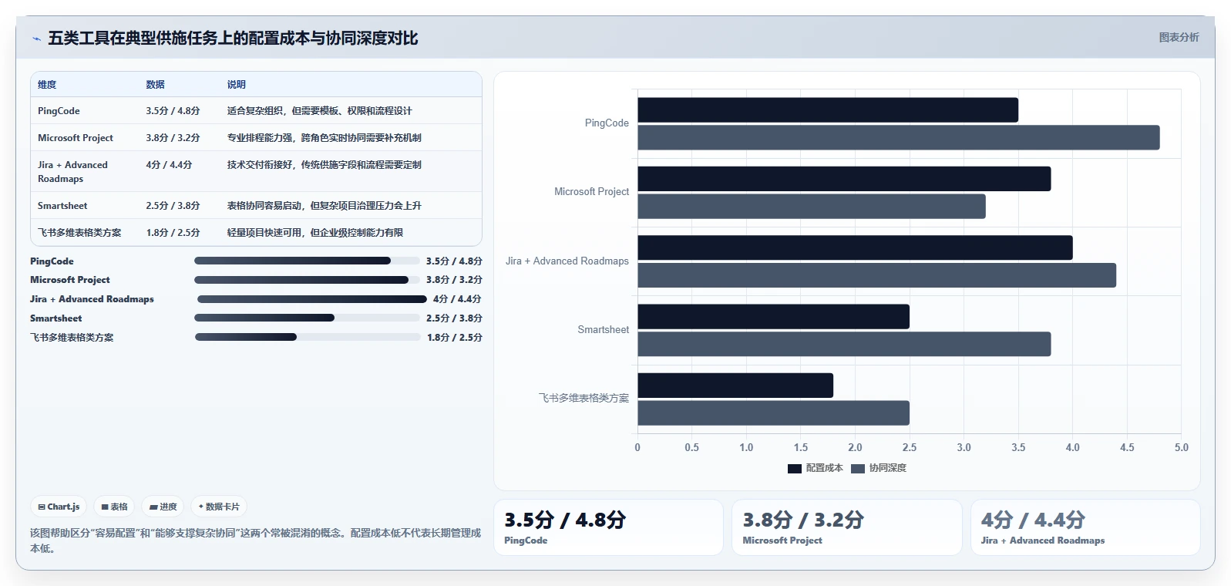Click Smartsheet's gray 协同深度 chart bar

[x=844, y=344]
